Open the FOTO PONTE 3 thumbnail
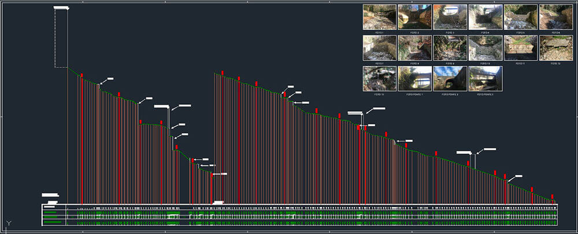Viewport: 578px width, 234px height. point(485,78)
